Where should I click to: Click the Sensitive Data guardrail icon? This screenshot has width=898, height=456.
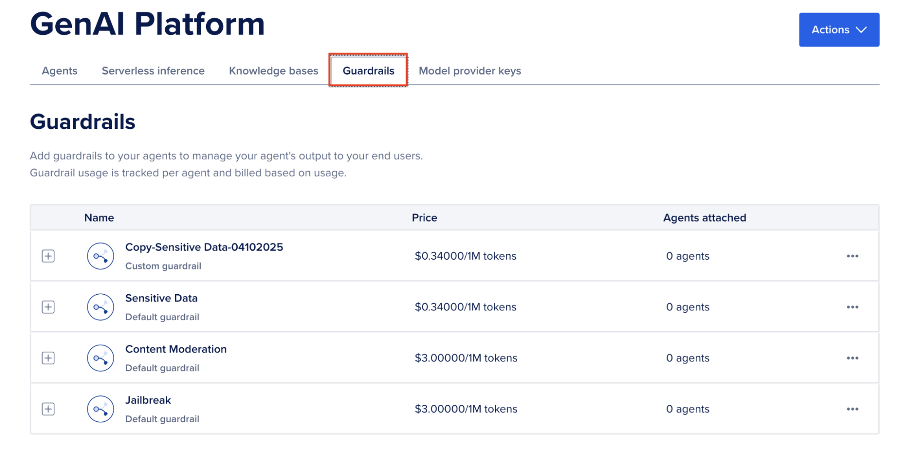tap(100, 307)
